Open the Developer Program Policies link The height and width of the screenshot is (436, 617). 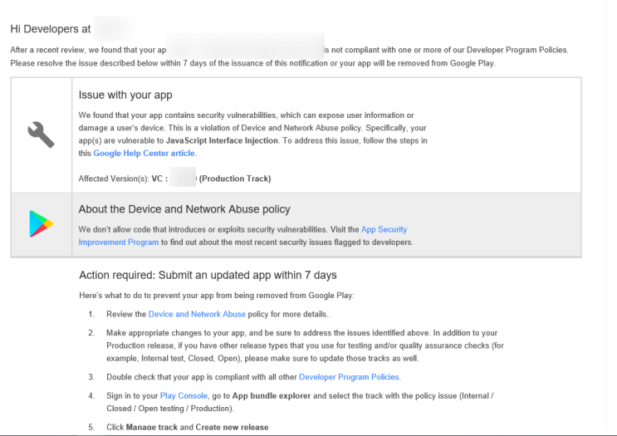click(x=349, y=377)
